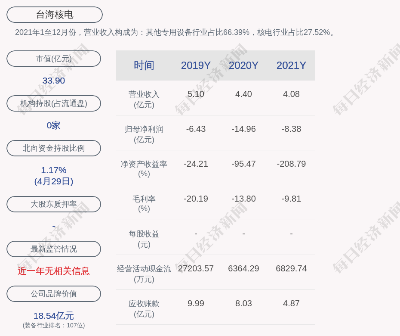Click the 机构持股(占流通盘) label pill
The height and width of the screenshot is (336, 400).
coord(54,103)
